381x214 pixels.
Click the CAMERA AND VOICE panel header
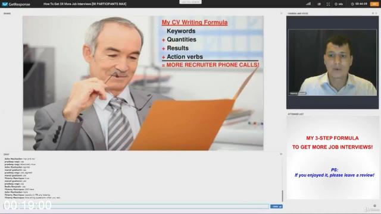(298, 14)
